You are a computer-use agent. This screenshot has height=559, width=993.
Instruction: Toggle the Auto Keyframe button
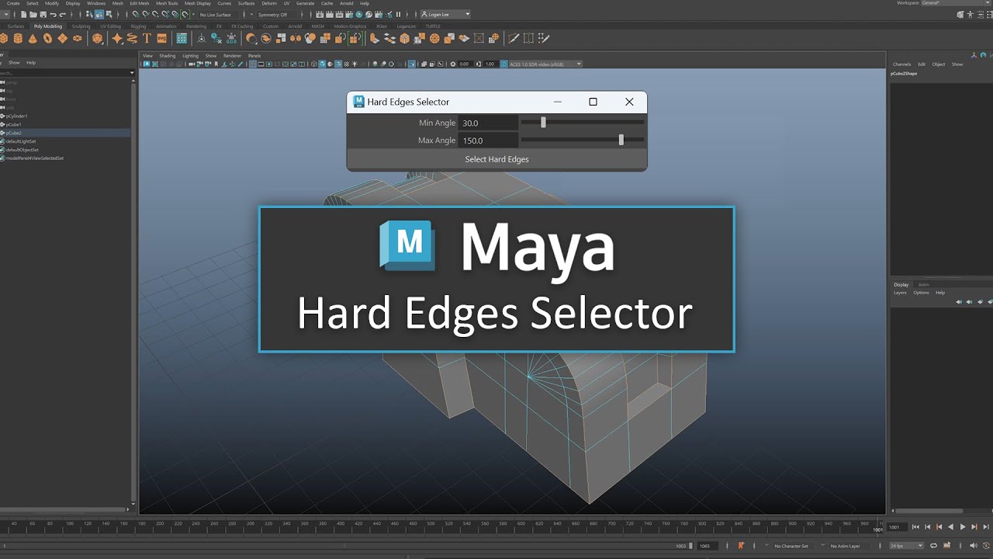(x=986, y=546)
